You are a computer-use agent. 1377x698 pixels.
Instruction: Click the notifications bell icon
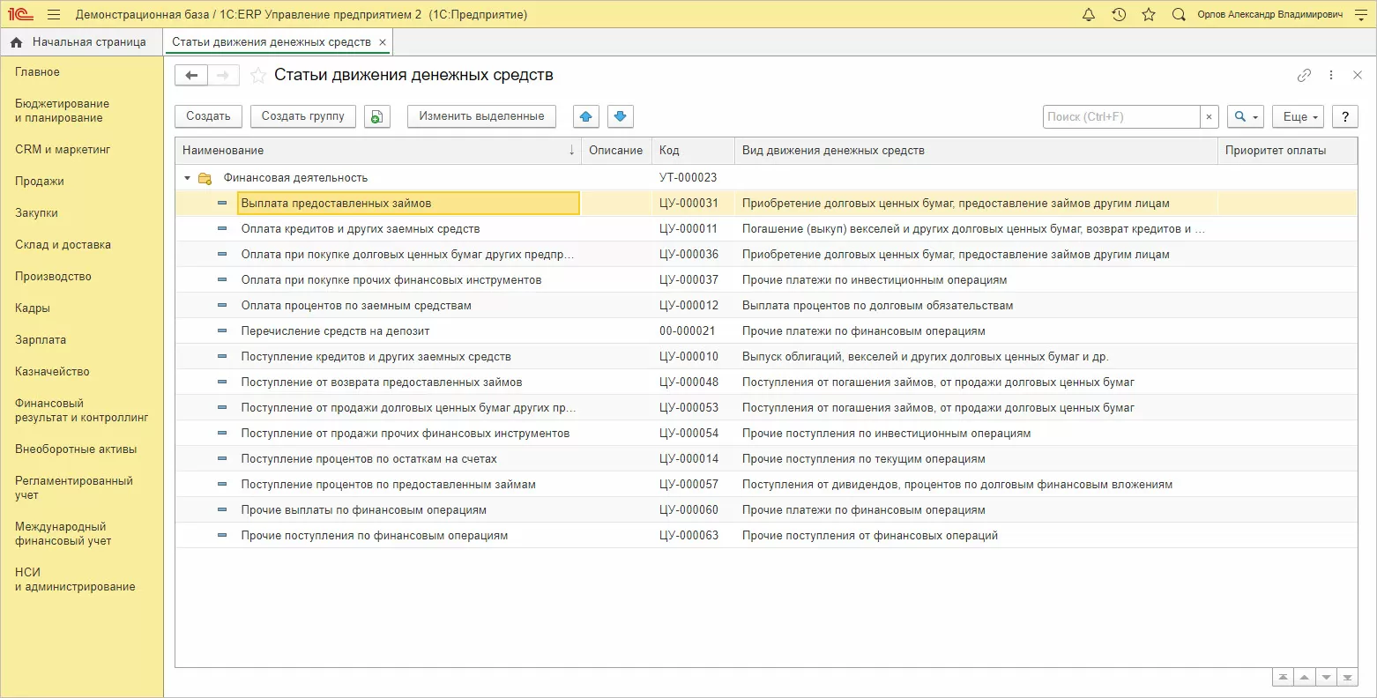(x=1089, y=15)
